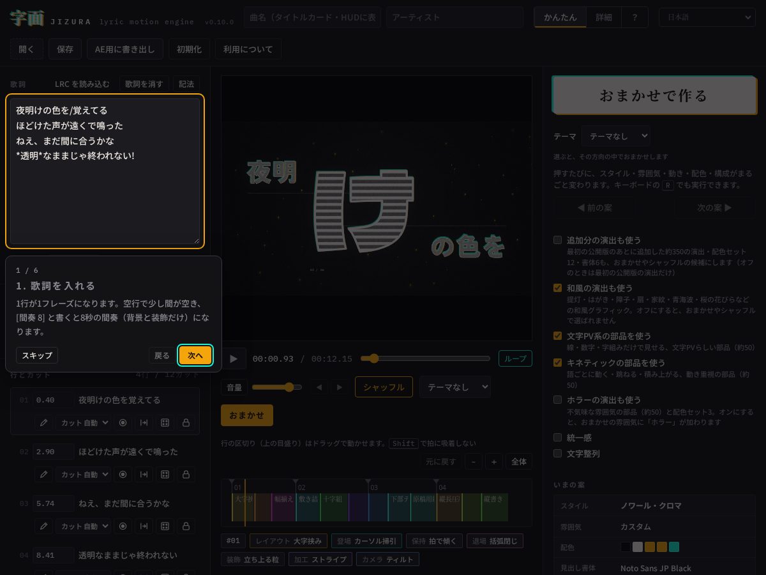Open 利用について about button
This screenshot has height=575, width=766.
click(248, 49)
